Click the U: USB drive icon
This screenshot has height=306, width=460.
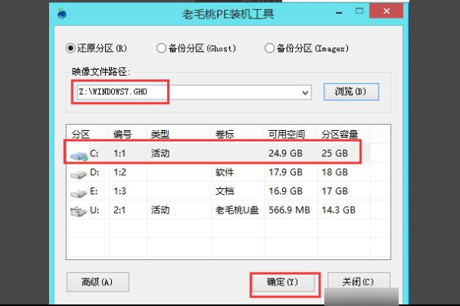(x=78, y=211)
